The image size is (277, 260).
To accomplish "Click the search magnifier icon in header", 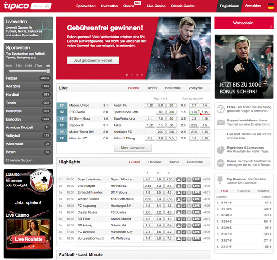I will pos(47,6).
